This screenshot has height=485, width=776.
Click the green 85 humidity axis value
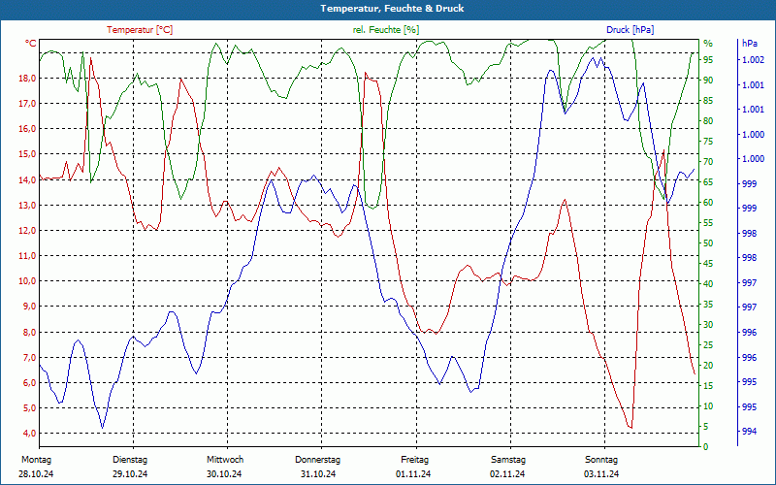[x=708, y=101]
